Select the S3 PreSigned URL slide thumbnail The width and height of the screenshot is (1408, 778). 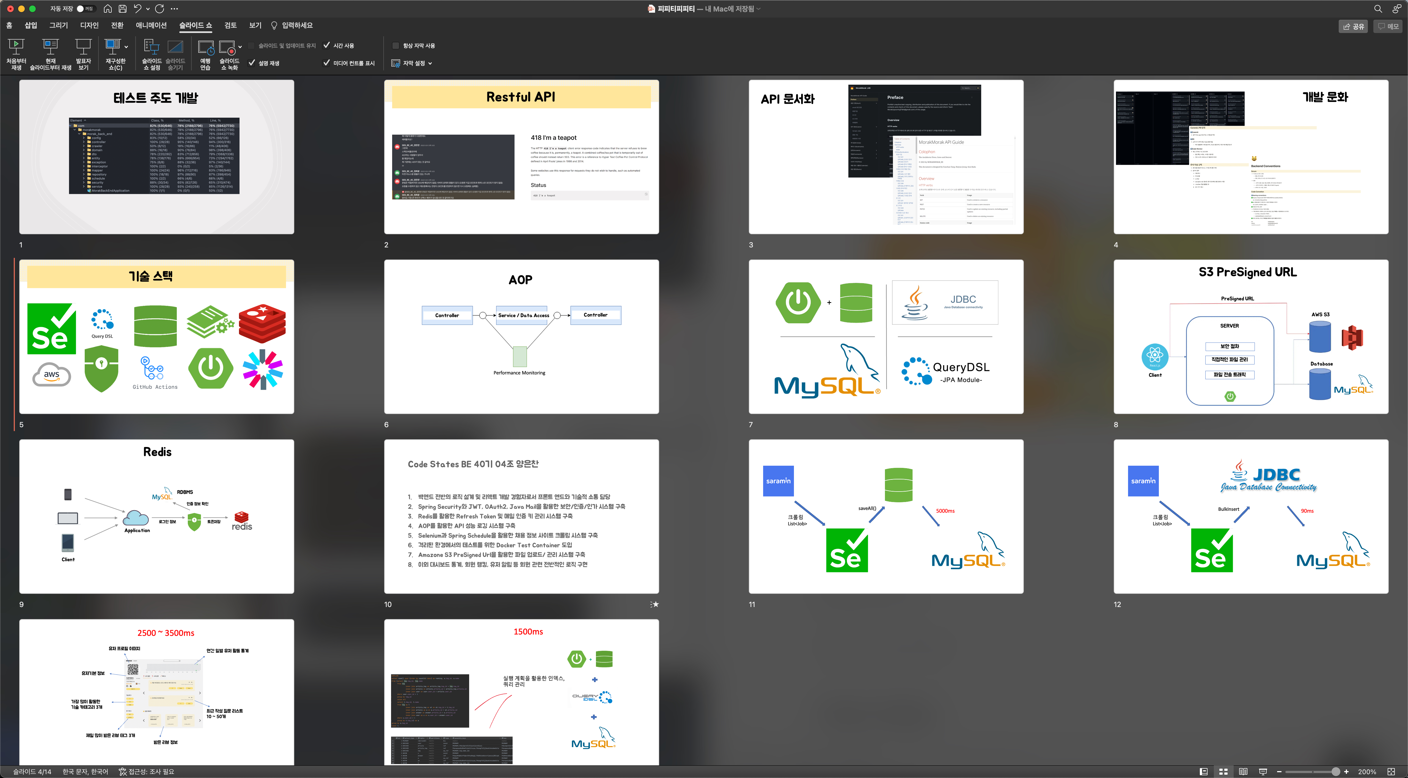click(1251, 336)
